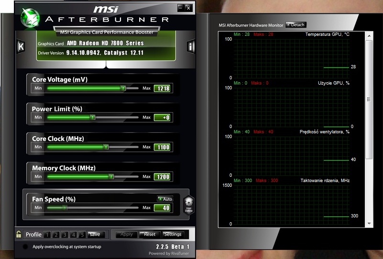
Task: Minimize the Afterburner window
Action: click(x=180, y=8)
